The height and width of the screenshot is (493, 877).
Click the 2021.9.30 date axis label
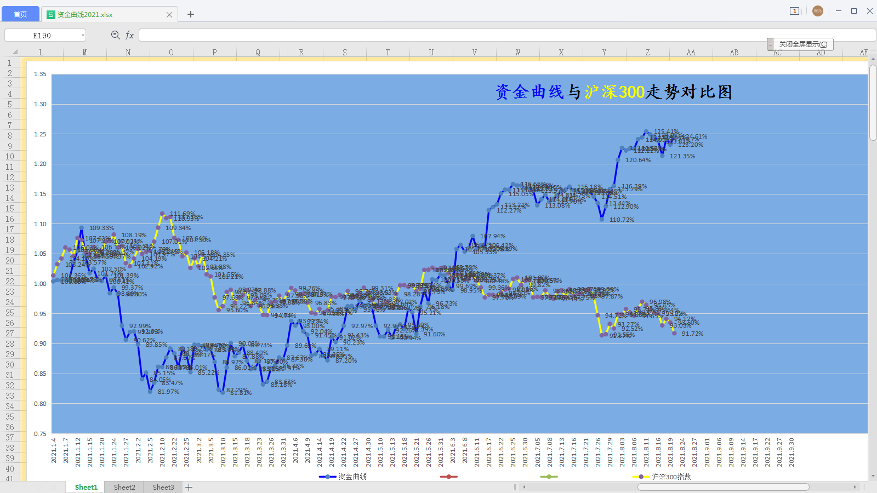click(791, 452)
